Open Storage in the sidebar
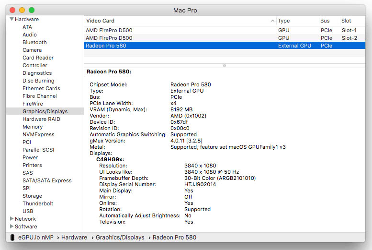This screenshot has height=250, width=372. 32,196
